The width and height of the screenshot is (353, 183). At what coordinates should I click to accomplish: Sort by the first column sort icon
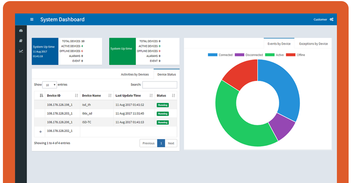coord(41,96)
